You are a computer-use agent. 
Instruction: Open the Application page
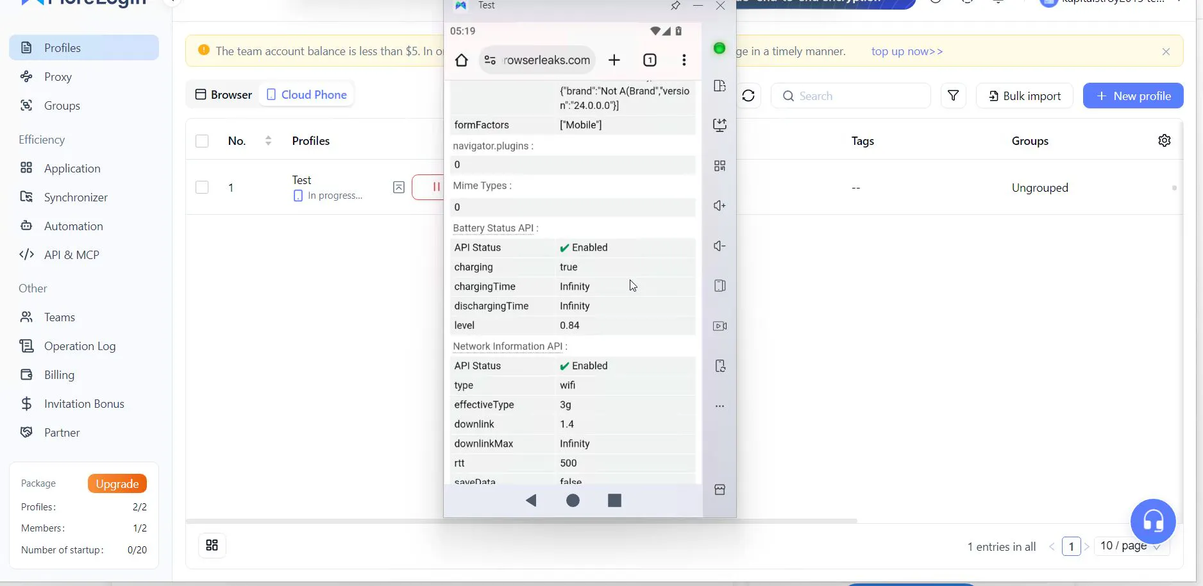(84, 168)
